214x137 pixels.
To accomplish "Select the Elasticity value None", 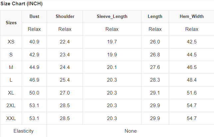I will 130,131.
